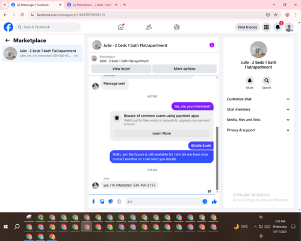
Task: Click the chat vertical scrollbar
Action: click(217, 158)
